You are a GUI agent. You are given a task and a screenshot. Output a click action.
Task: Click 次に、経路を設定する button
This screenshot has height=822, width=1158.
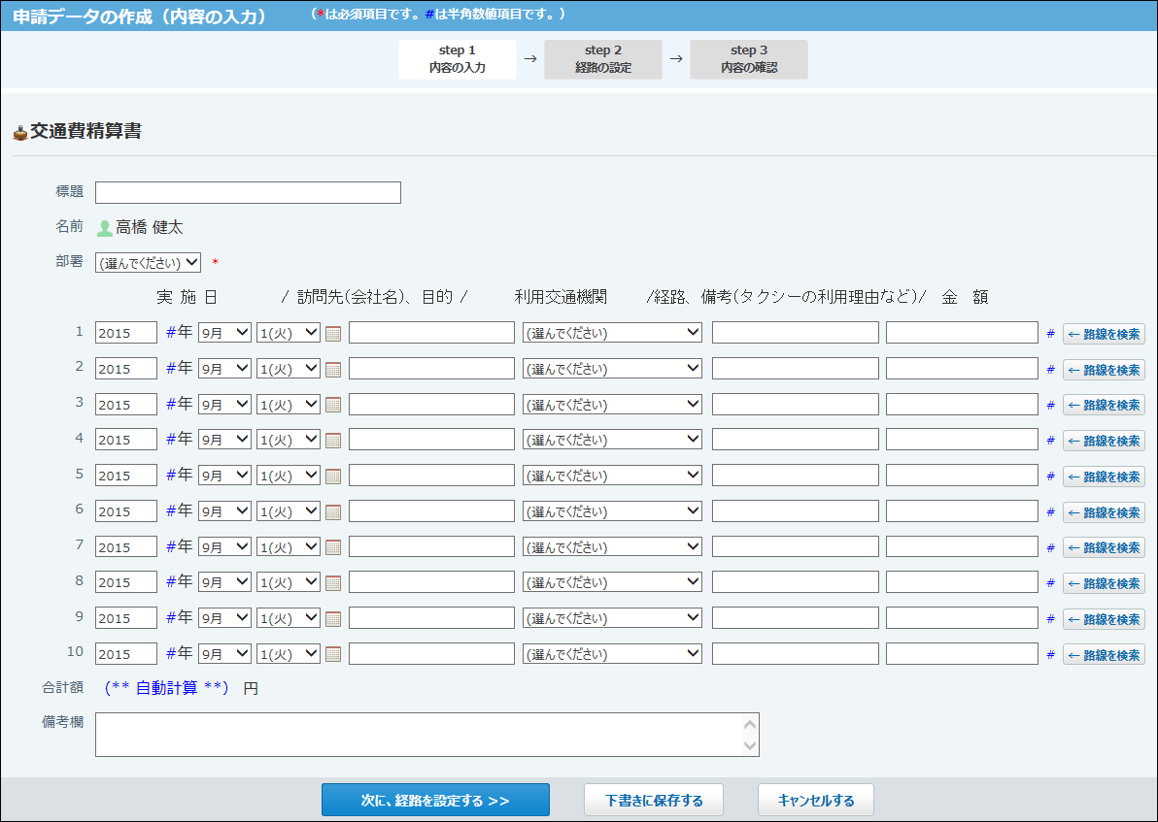click(x=435, y=800)
